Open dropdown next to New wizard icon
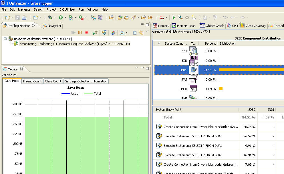The width and height of the screenshot is (284, 174). tap(12, 17)
